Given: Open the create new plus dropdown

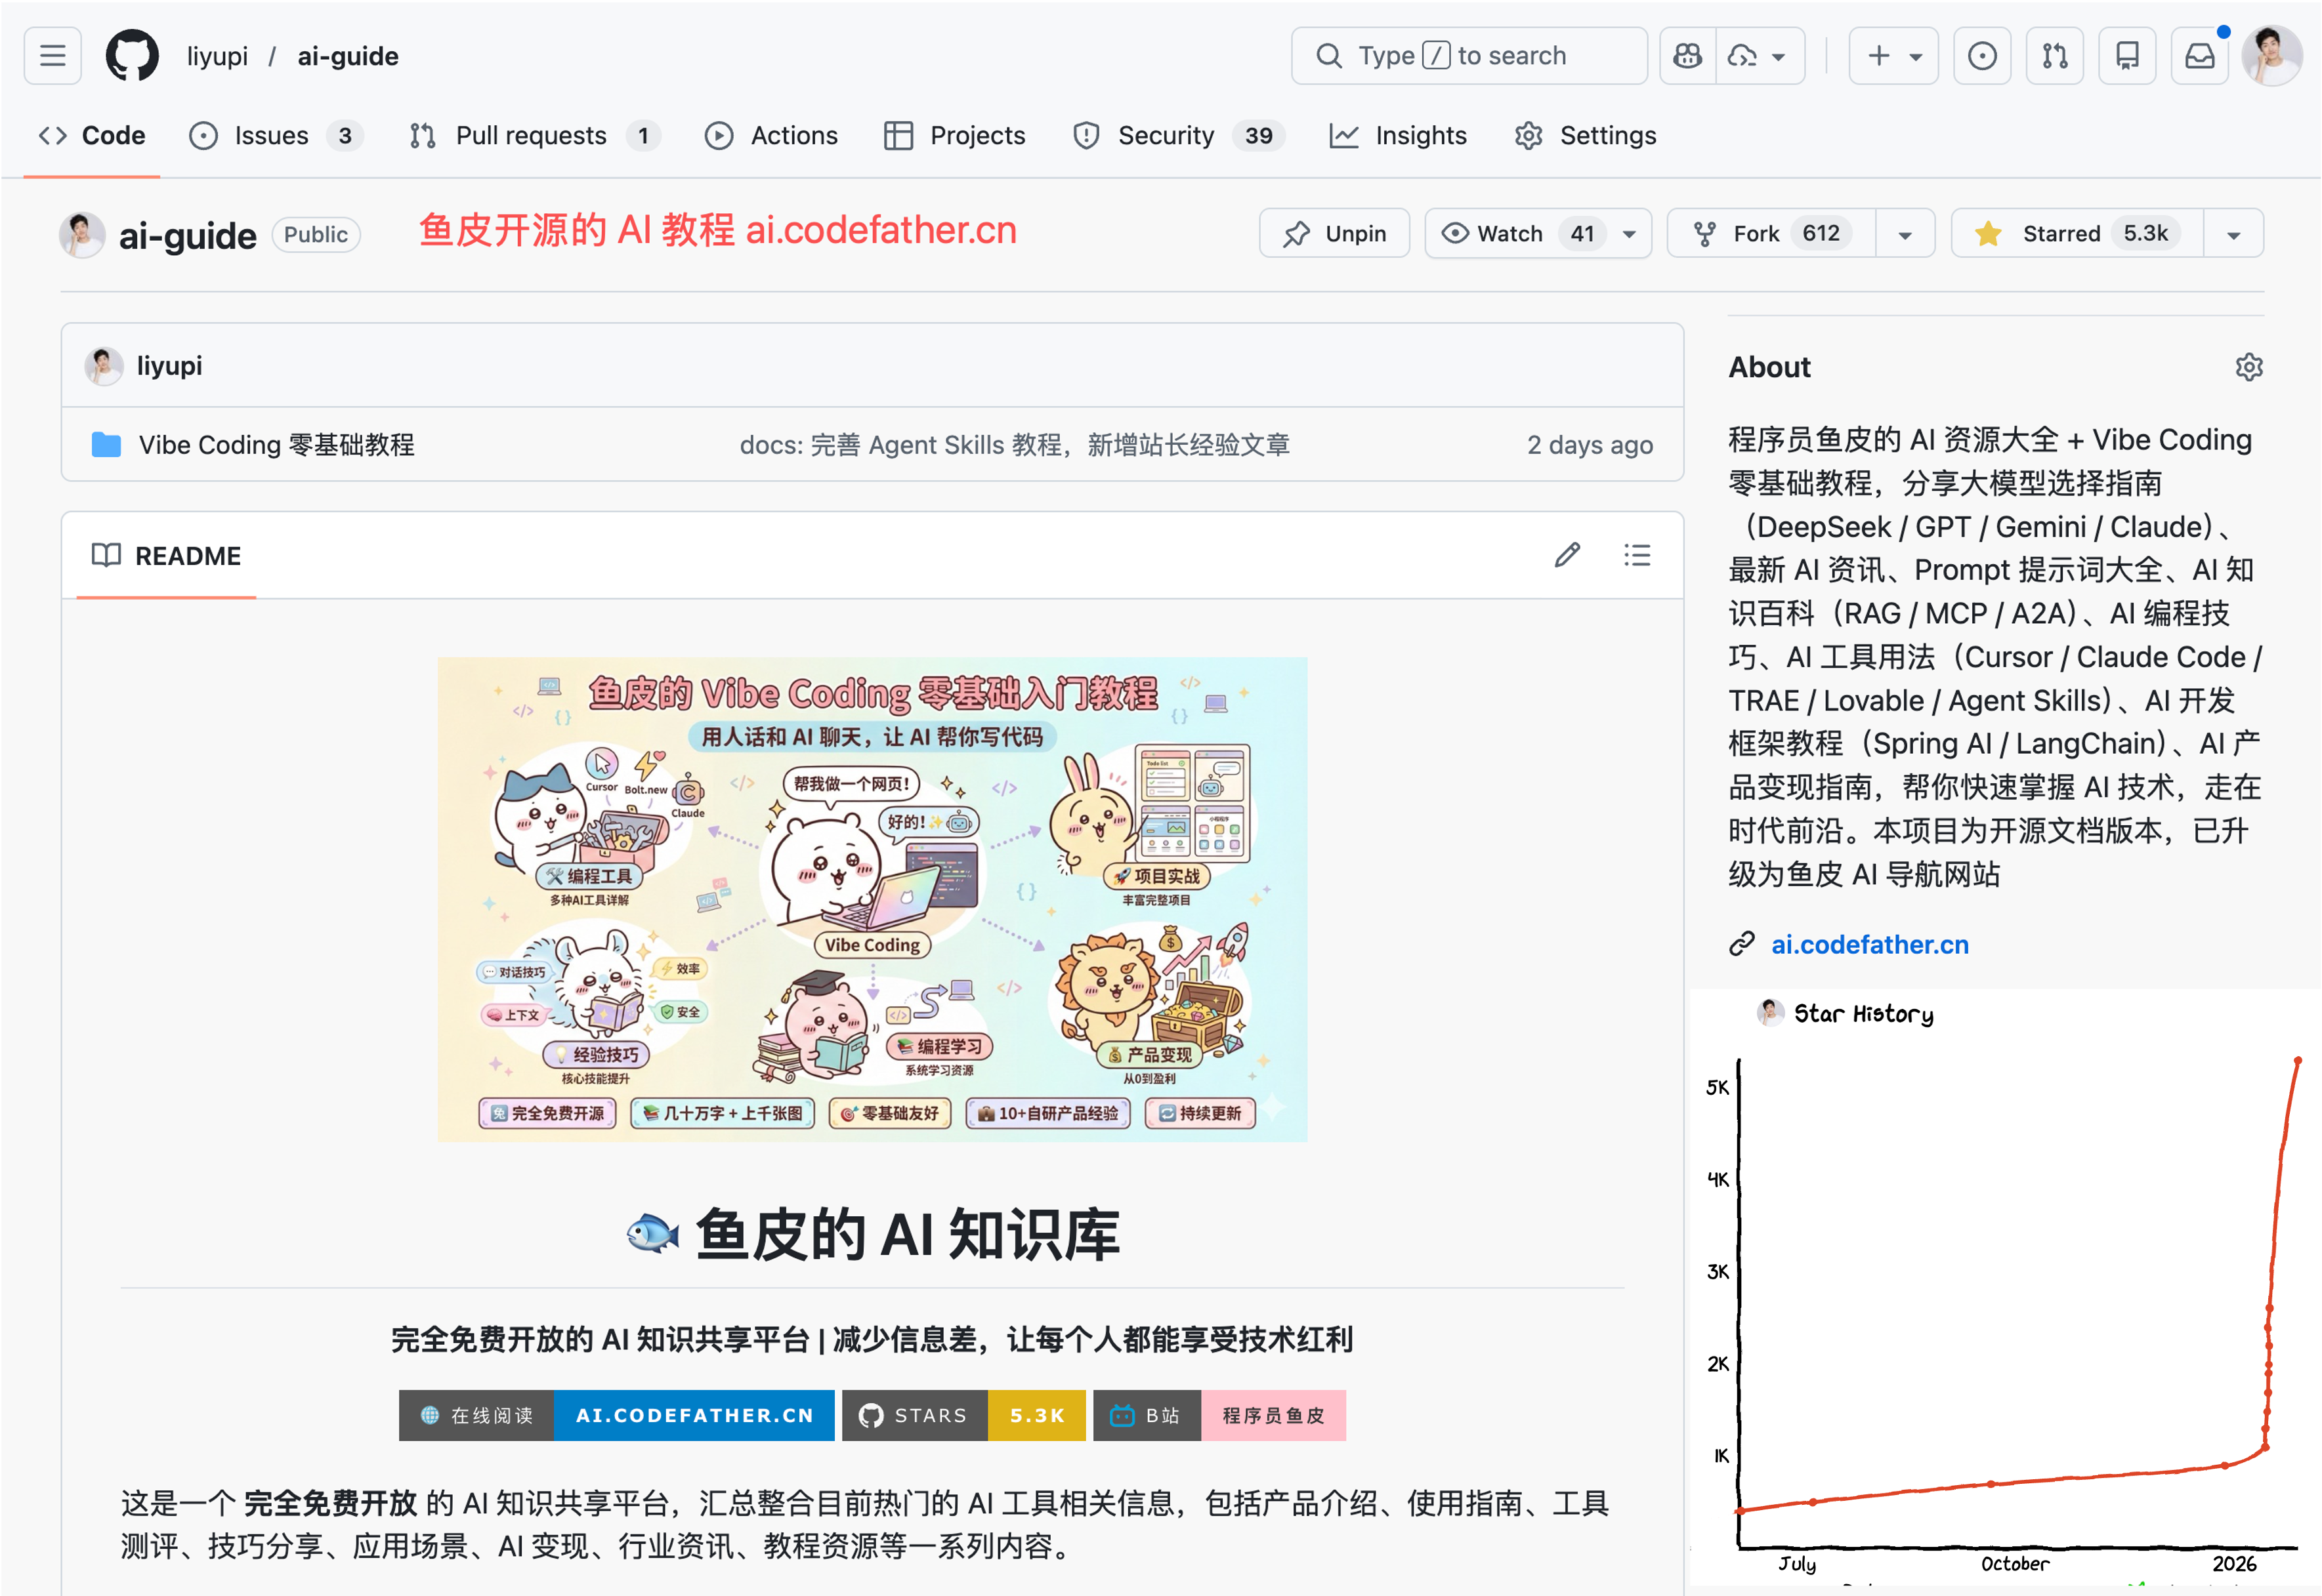Looking at the screenshot, I should point(1893,56).
